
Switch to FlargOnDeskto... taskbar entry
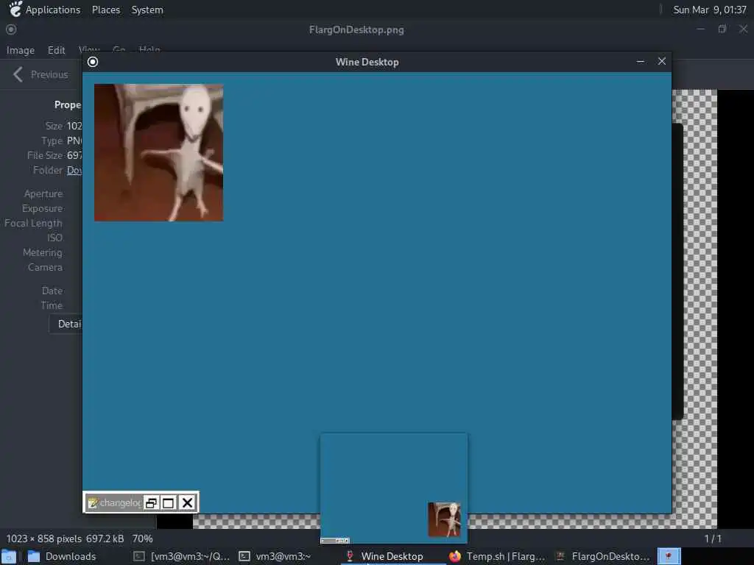603,556
